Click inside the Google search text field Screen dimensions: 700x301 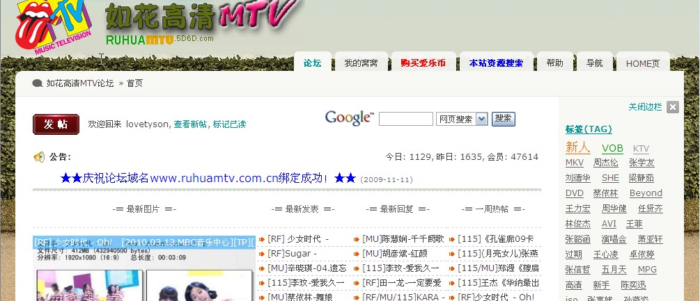tap(405, 120)
